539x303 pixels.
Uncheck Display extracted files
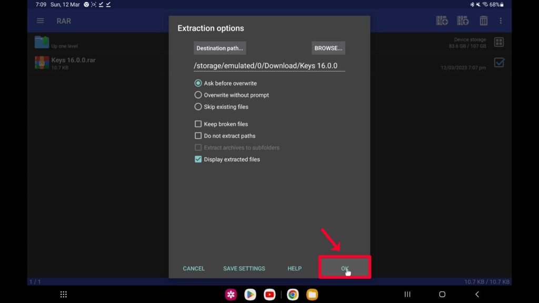tap(198, 159)
